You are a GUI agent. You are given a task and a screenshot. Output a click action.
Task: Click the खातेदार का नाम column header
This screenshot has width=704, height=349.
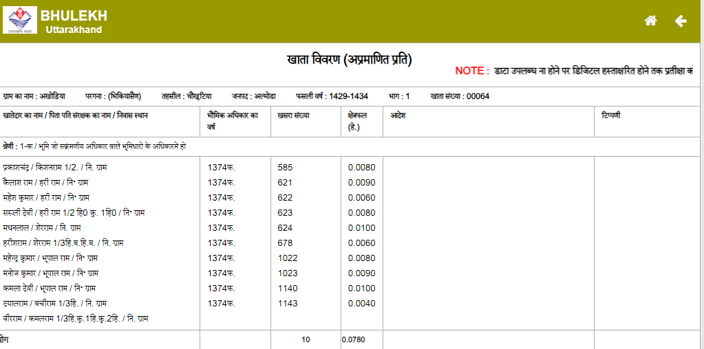click(x=75, y=115)
